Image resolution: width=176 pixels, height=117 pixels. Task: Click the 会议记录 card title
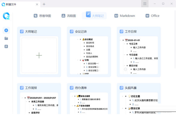(81, 32)
